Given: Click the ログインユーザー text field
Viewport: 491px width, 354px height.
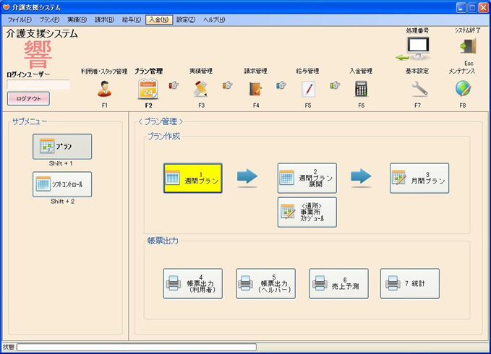Looking at the screenshot, I should tap(38, 85).
